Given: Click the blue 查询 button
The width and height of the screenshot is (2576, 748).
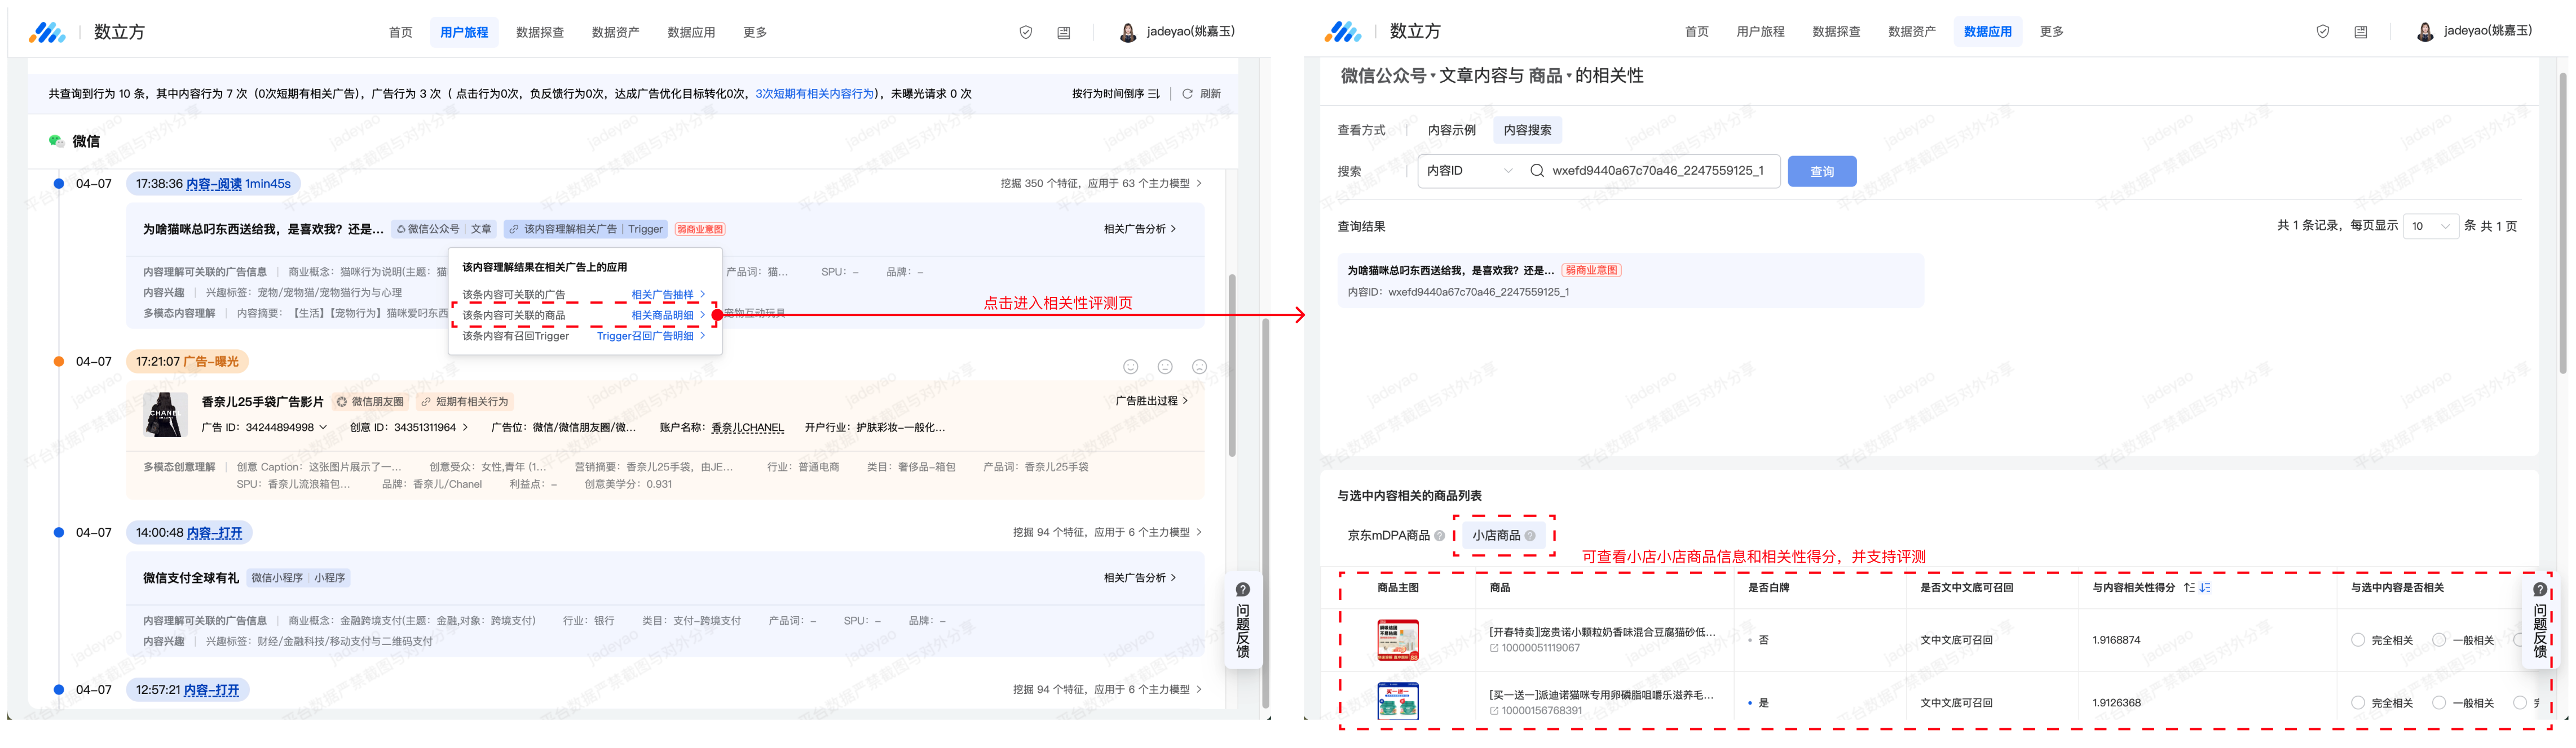Looking at the screenshot, I should click(x=1821, y=172).
